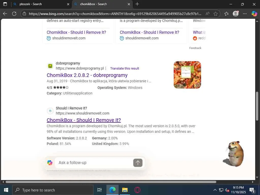Go back with the browser back arrow
Screen dimensions: 260x195
pos(5,14)
